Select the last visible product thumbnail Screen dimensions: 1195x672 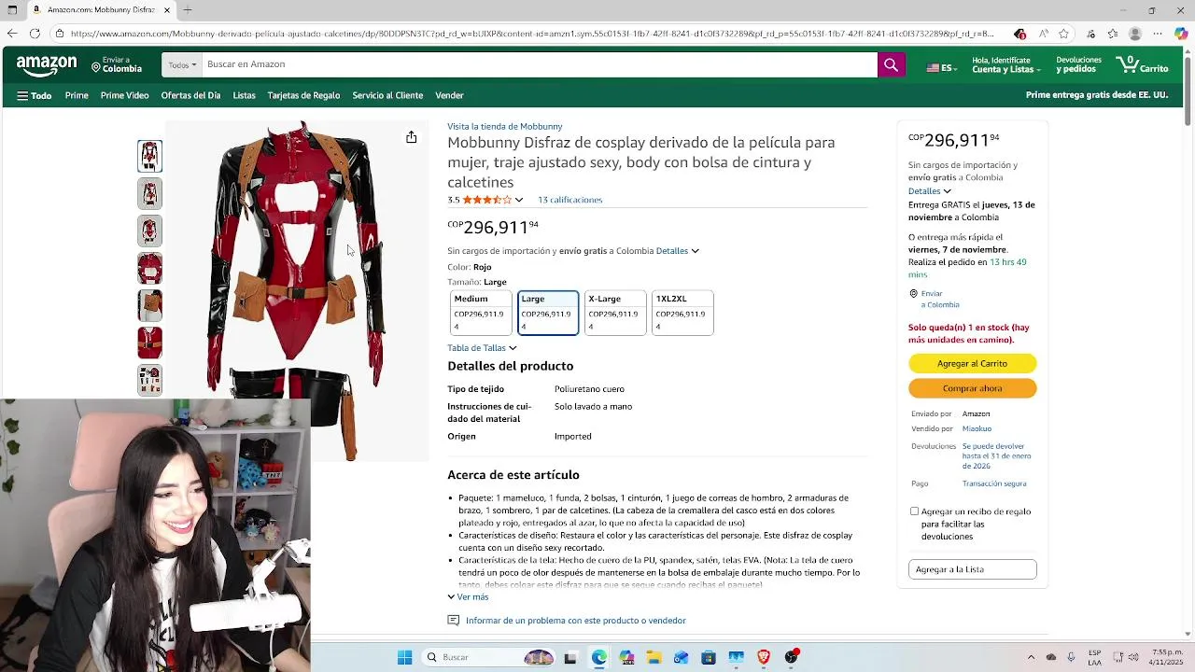coord(149,380)
